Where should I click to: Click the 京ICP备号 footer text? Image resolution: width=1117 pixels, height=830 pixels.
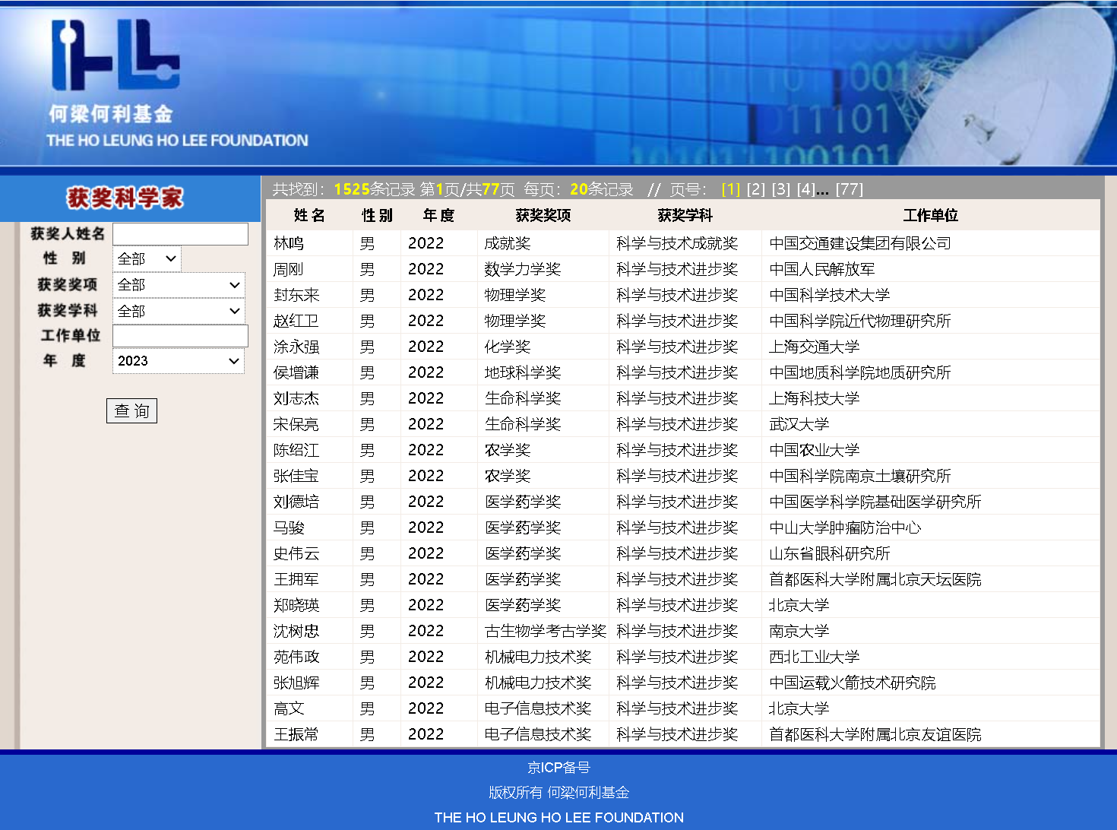pos(558,768)
